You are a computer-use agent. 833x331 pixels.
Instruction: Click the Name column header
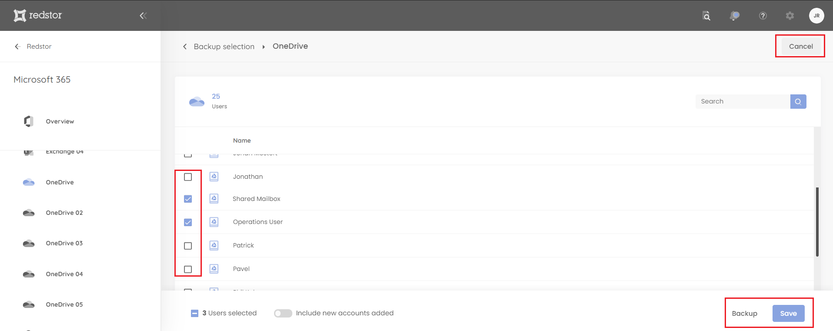(242, 140)
